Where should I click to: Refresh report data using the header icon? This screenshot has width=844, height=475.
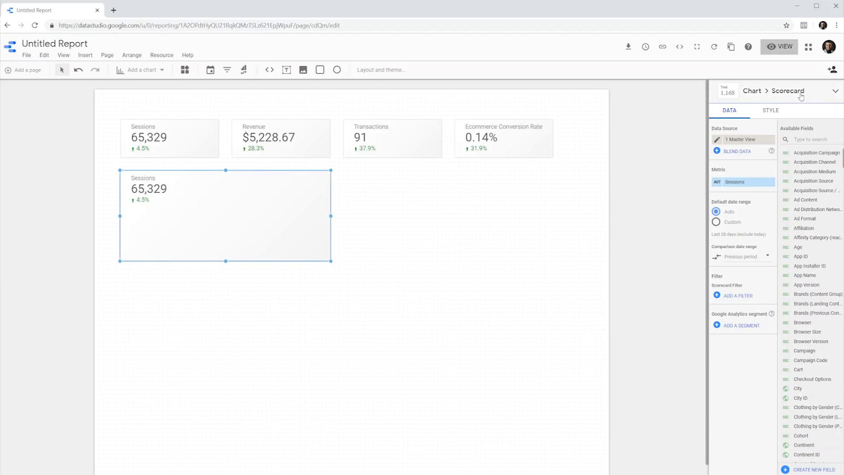(714, 46)
